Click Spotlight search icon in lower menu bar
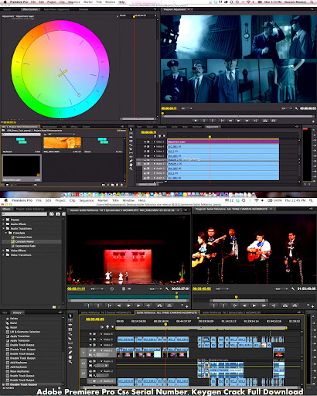Viewport: 317px width, 396px height. pyautogui.click(x=311, y=200)
